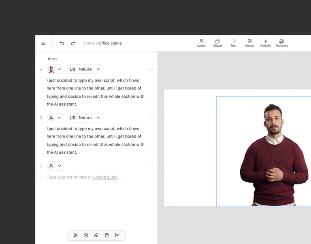This screenshot has height=244, width=311.
Task: Open the generic-person avatar dropdown beside the second US Natural
Action: tap(55, 118)
